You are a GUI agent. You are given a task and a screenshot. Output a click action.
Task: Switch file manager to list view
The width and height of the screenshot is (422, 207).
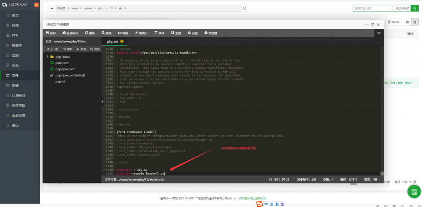[x=415, y=22]
